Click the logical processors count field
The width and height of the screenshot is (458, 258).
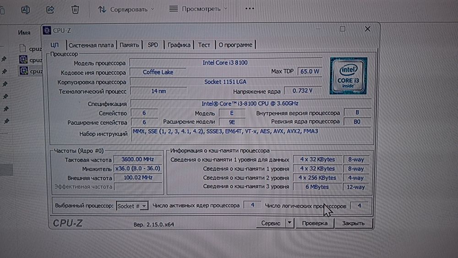359,205
